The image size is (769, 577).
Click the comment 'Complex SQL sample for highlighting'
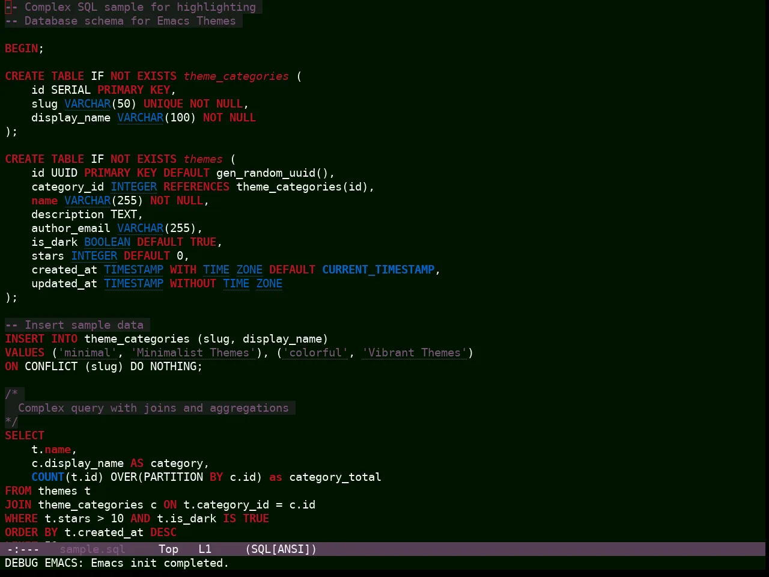(140, 7)
